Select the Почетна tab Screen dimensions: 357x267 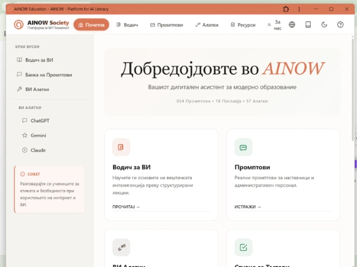tap(91, 25)
